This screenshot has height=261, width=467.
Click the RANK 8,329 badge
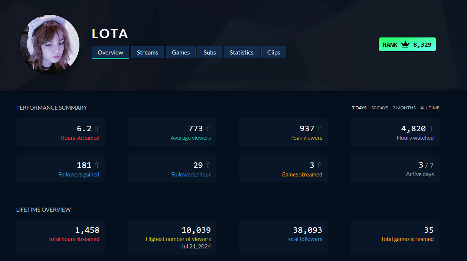pos(407,44)
